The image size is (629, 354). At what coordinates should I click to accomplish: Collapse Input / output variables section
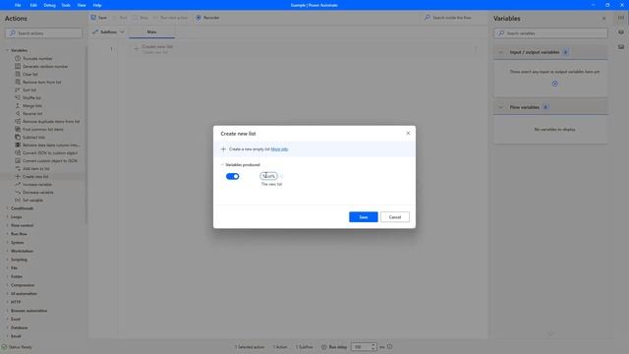(500, 52)
